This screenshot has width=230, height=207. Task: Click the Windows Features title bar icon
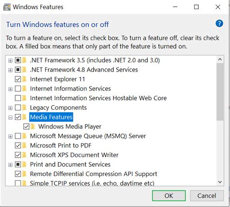coord(7,7)
